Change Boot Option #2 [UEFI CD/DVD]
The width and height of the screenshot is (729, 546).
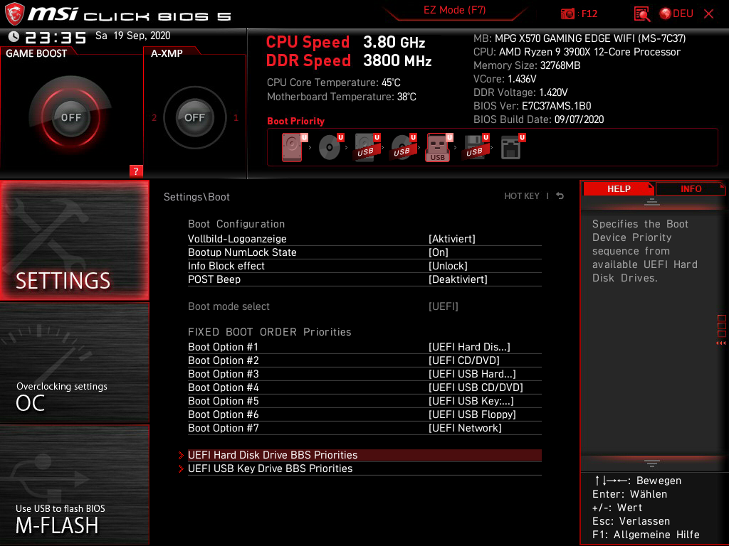(x=464, y=360)
